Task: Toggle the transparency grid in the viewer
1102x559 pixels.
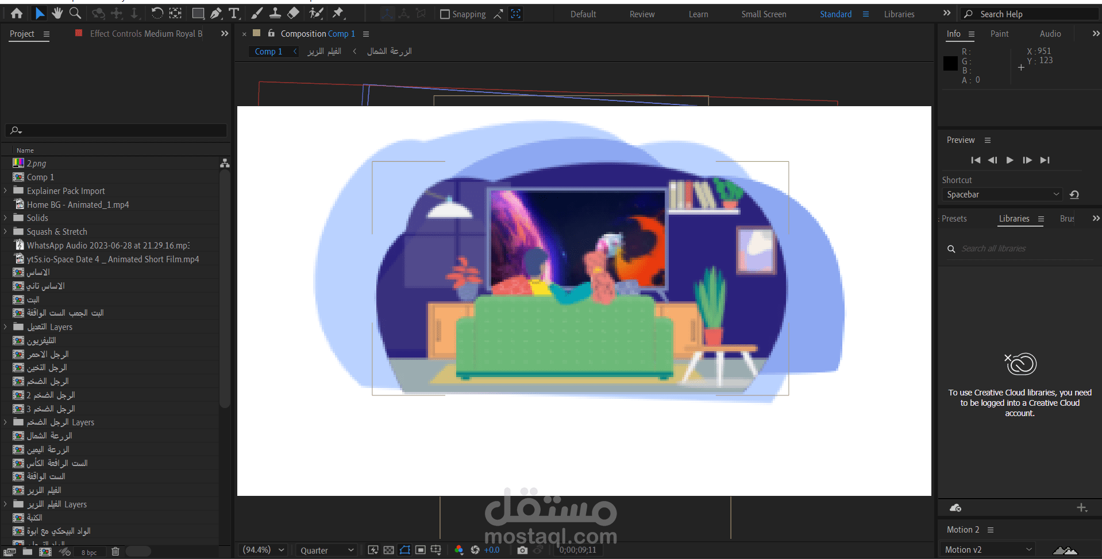Action: tap(389, 549)
